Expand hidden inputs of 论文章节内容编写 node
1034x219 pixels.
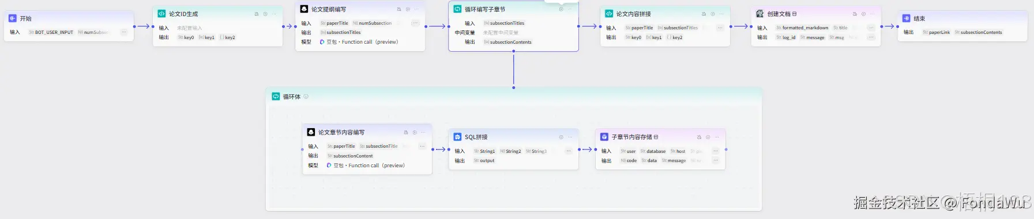click(x=422, y=146)
